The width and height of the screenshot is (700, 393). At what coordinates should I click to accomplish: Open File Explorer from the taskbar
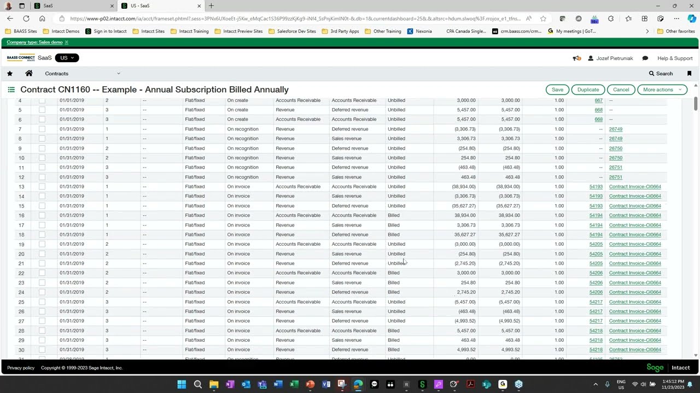(214, 384)
